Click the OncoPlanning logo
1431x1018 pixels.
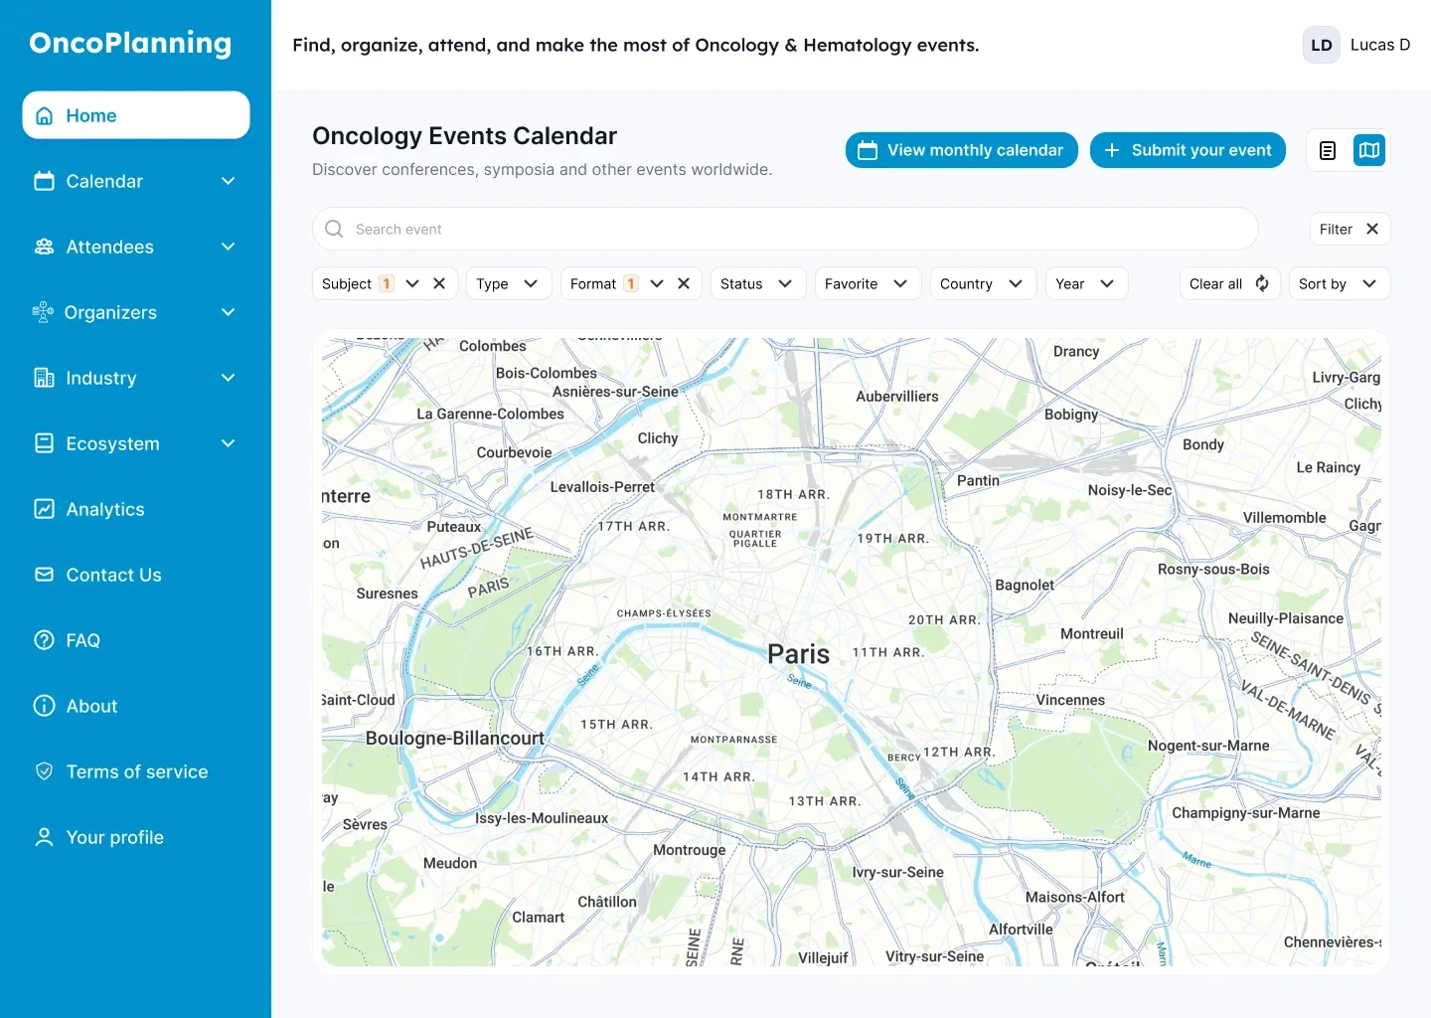coord(130,44)
